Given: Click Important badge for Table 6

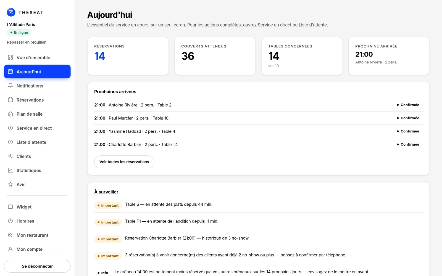Looking at the screenshot, I should click(108, 205).
